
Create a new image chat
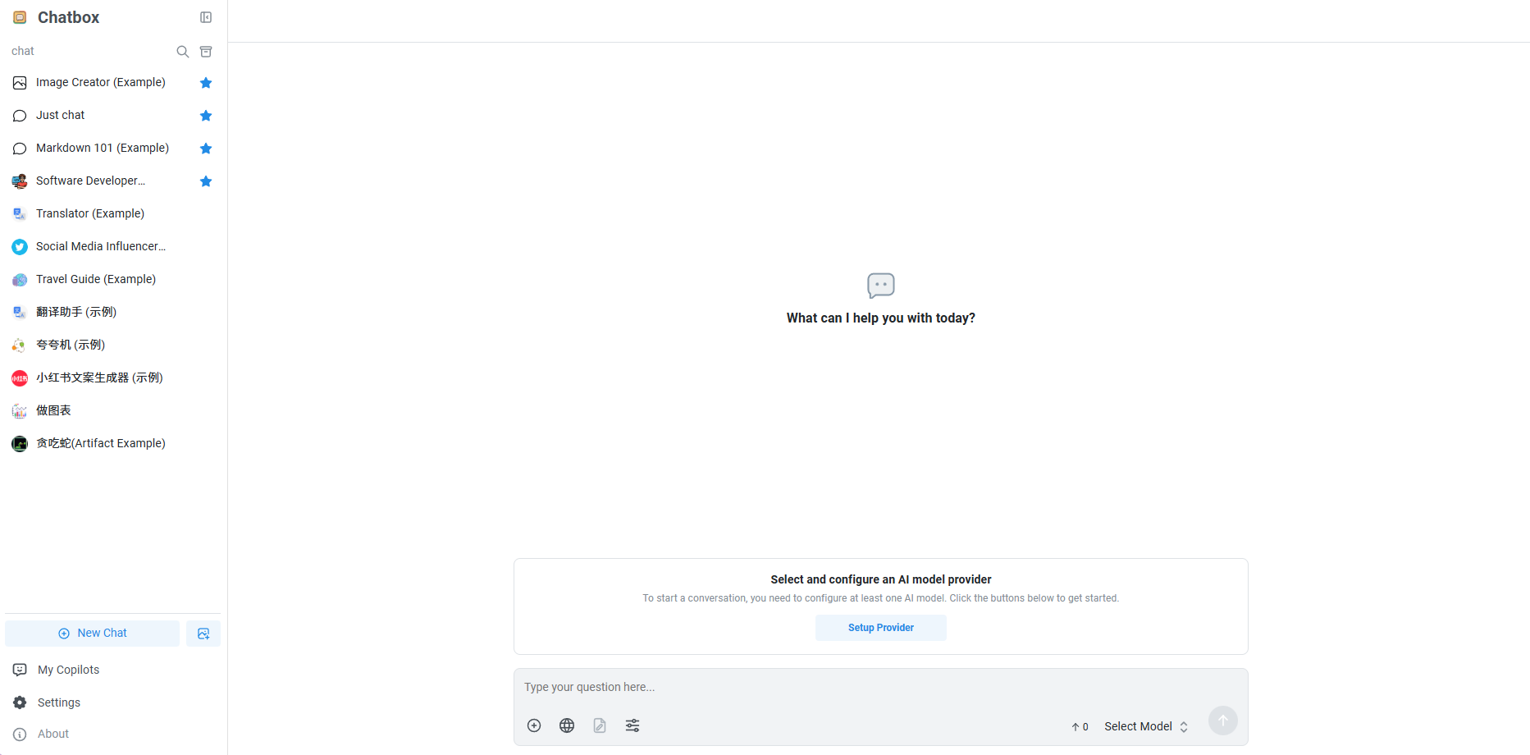point(203,634)
